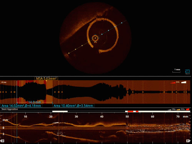Jump to 30 mm on the longitudinal ruler
This screenshot has height=144, width=192.
[76, 116]
